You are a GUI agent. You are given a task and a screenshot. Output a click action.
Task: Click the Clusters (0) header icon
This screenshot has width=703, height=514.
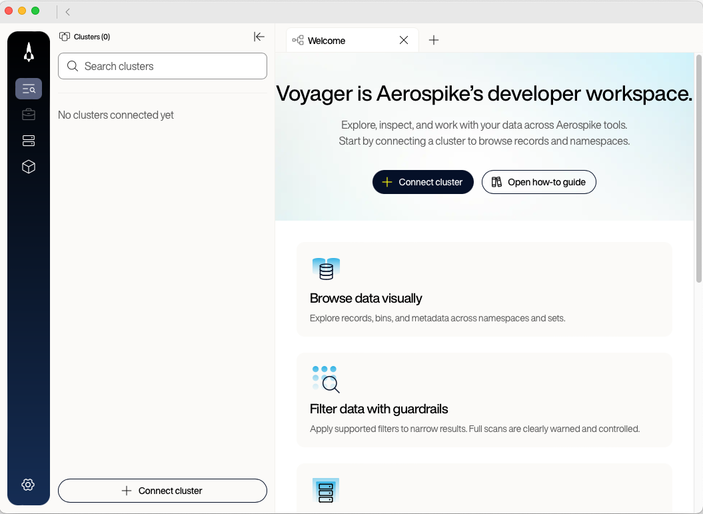coord(65,36)
